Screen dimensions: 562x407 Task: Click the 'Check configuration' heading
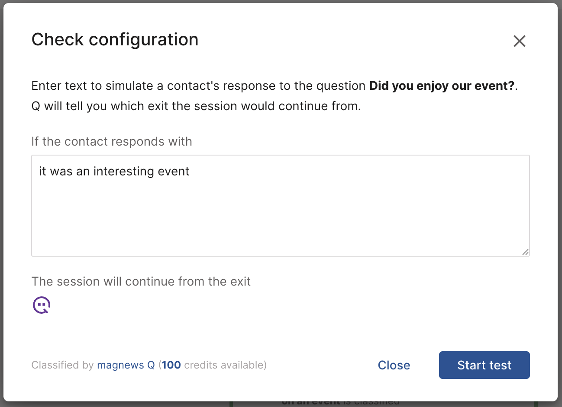(x=115, y=40)
